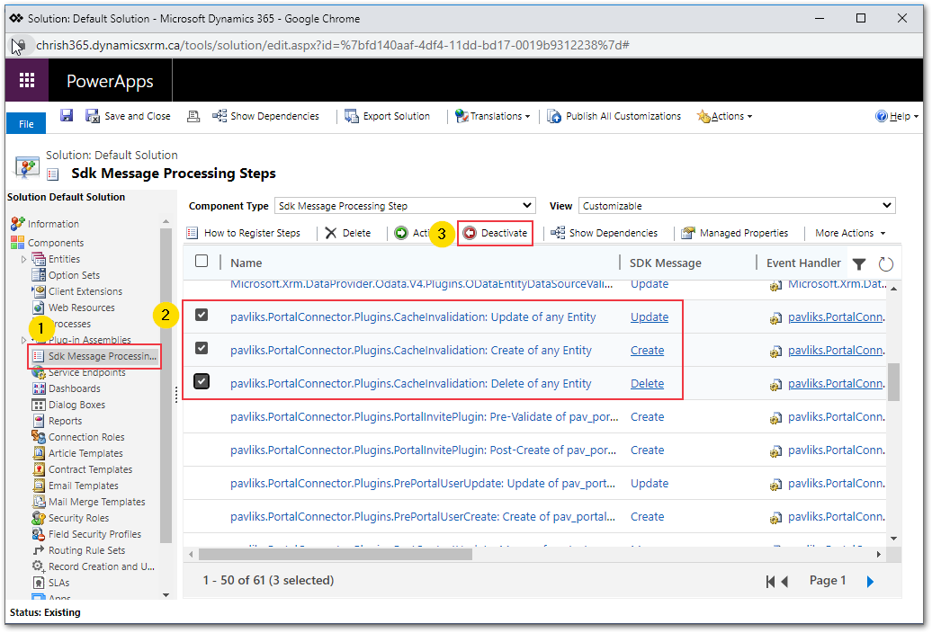Click Show Dependencies in grid toolbar

(604, 233)
